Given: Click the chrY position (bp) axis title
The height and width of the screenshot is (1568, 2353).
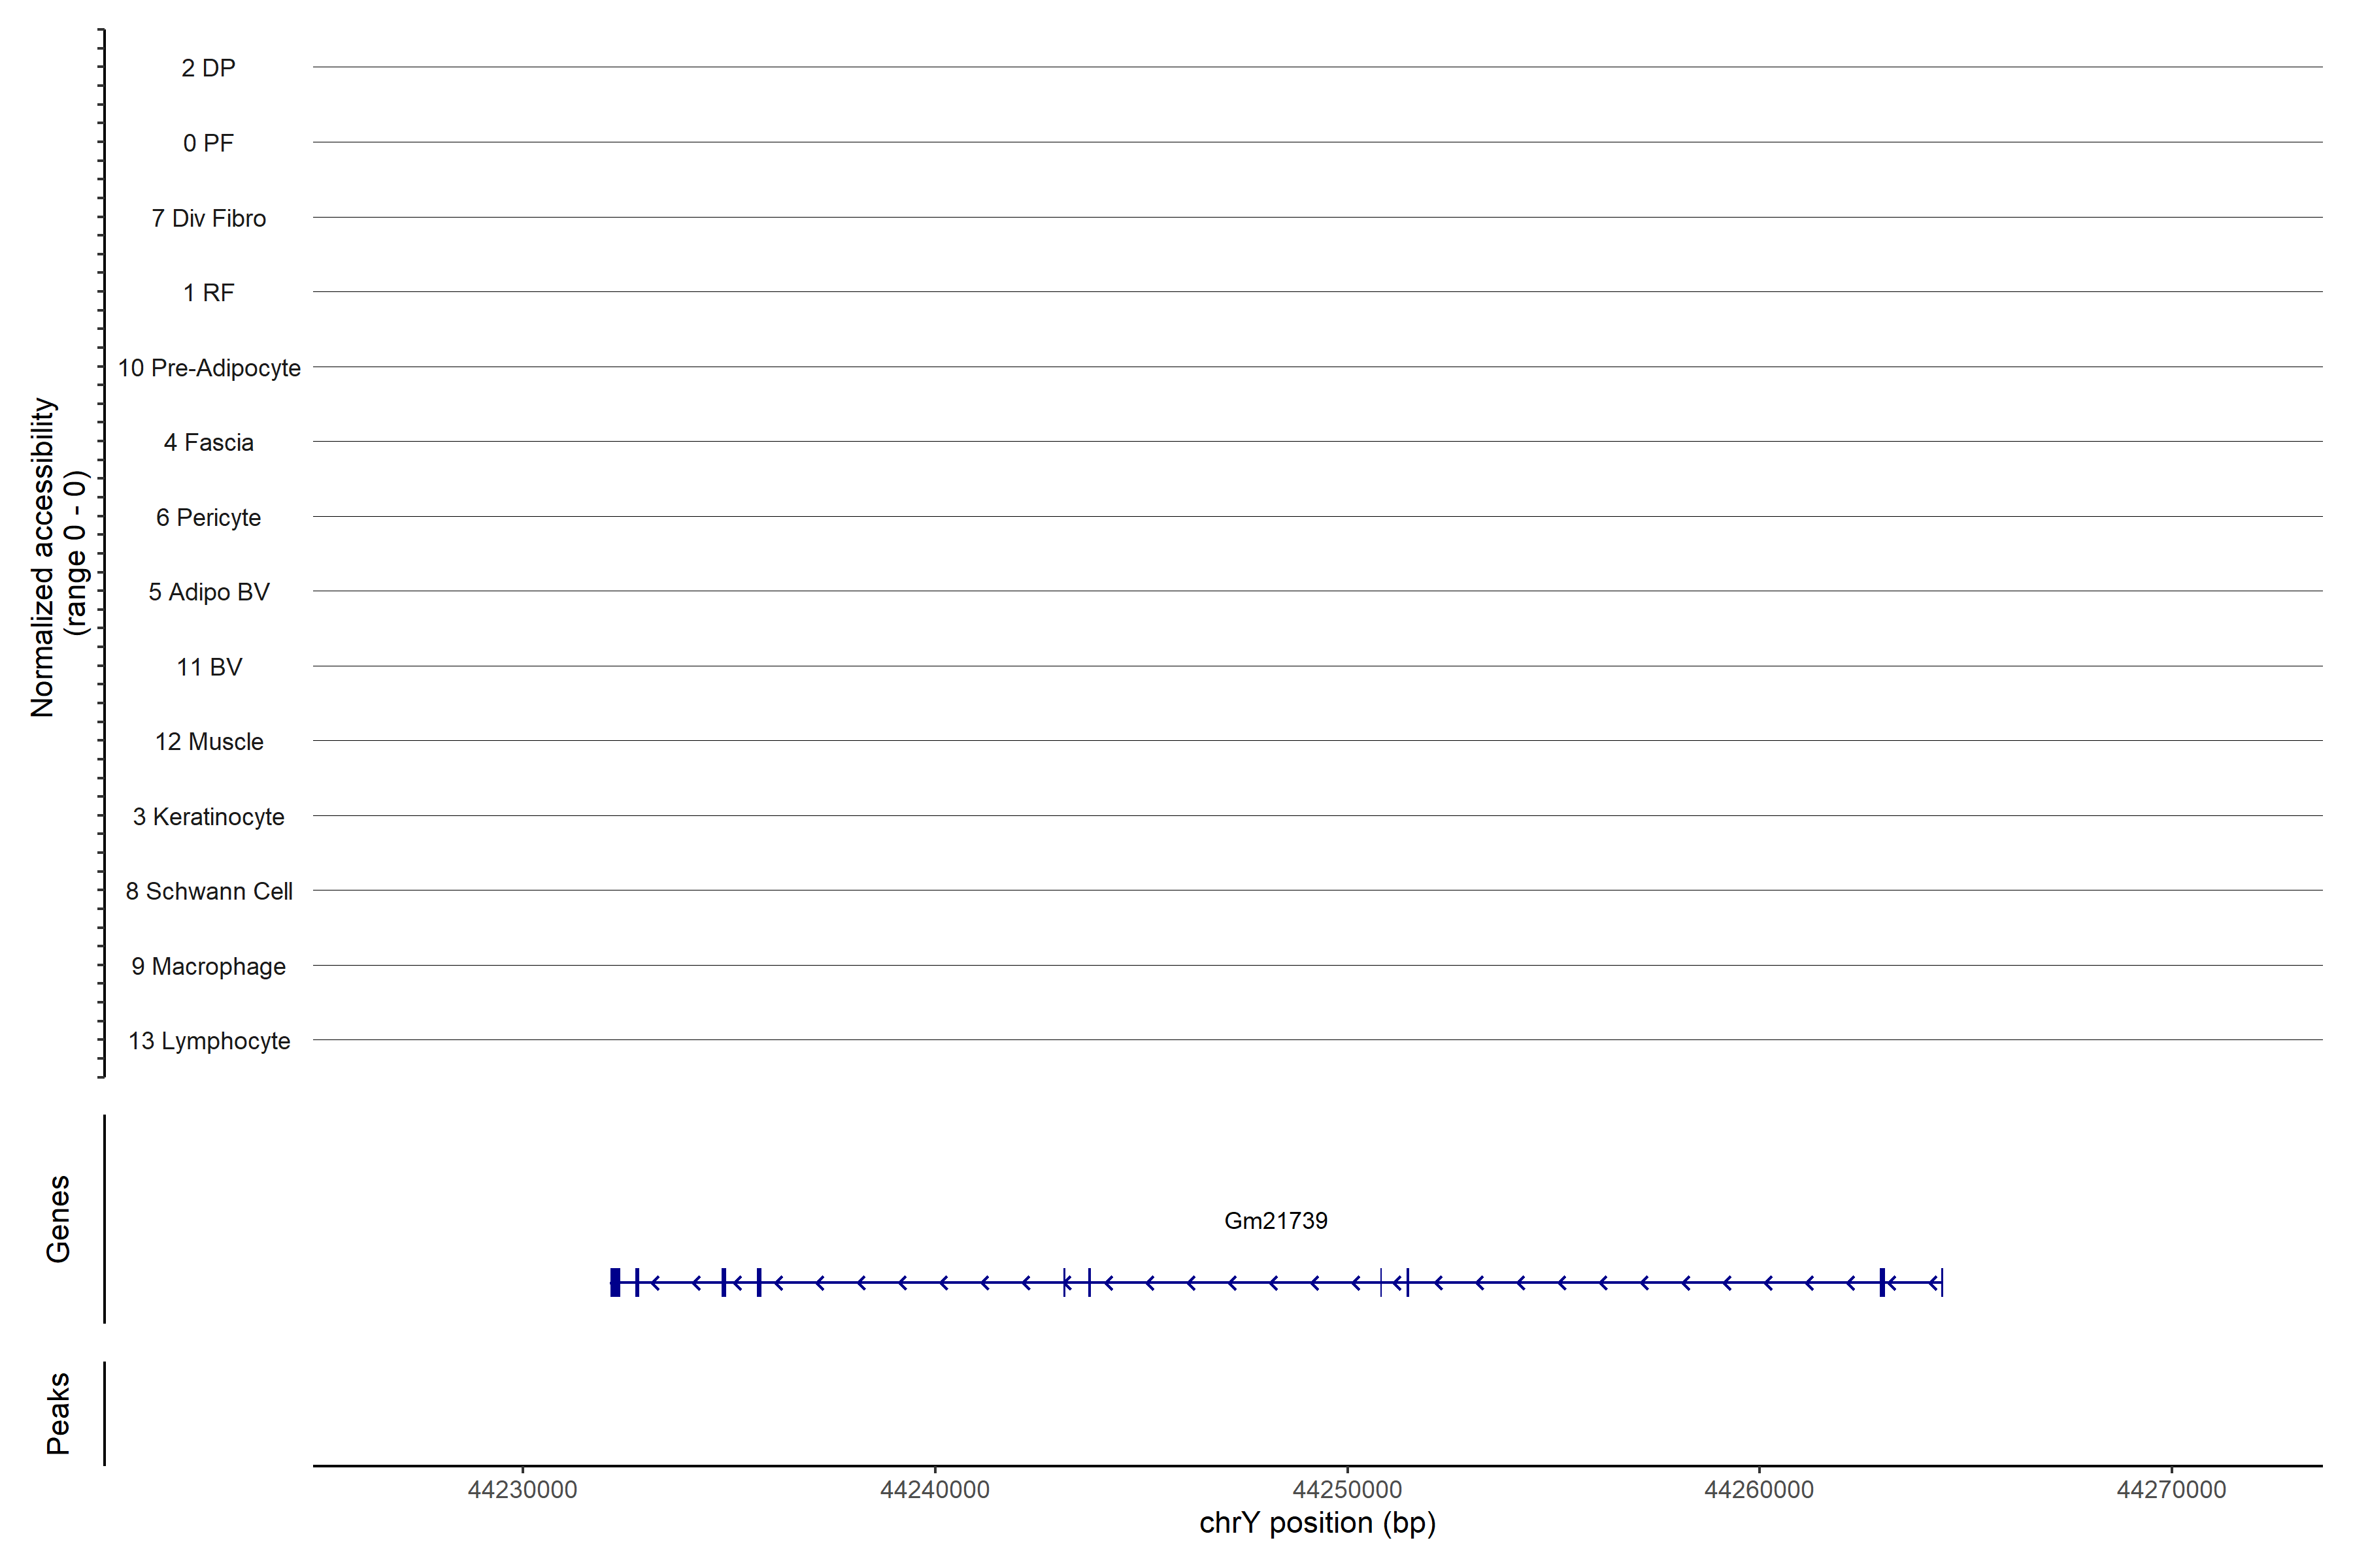Looking at the screenshot, I should (x=1316, y=1523).
